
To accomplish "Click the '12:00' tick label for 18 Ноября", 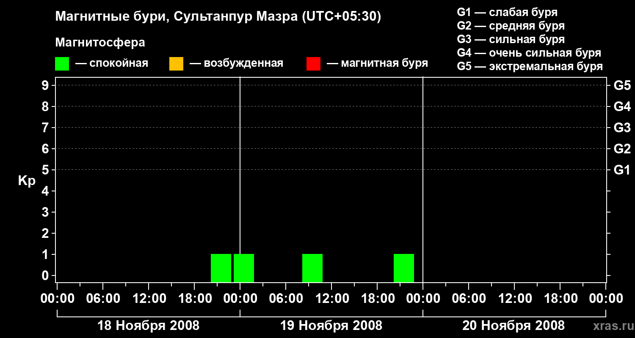I will (149, 299).
